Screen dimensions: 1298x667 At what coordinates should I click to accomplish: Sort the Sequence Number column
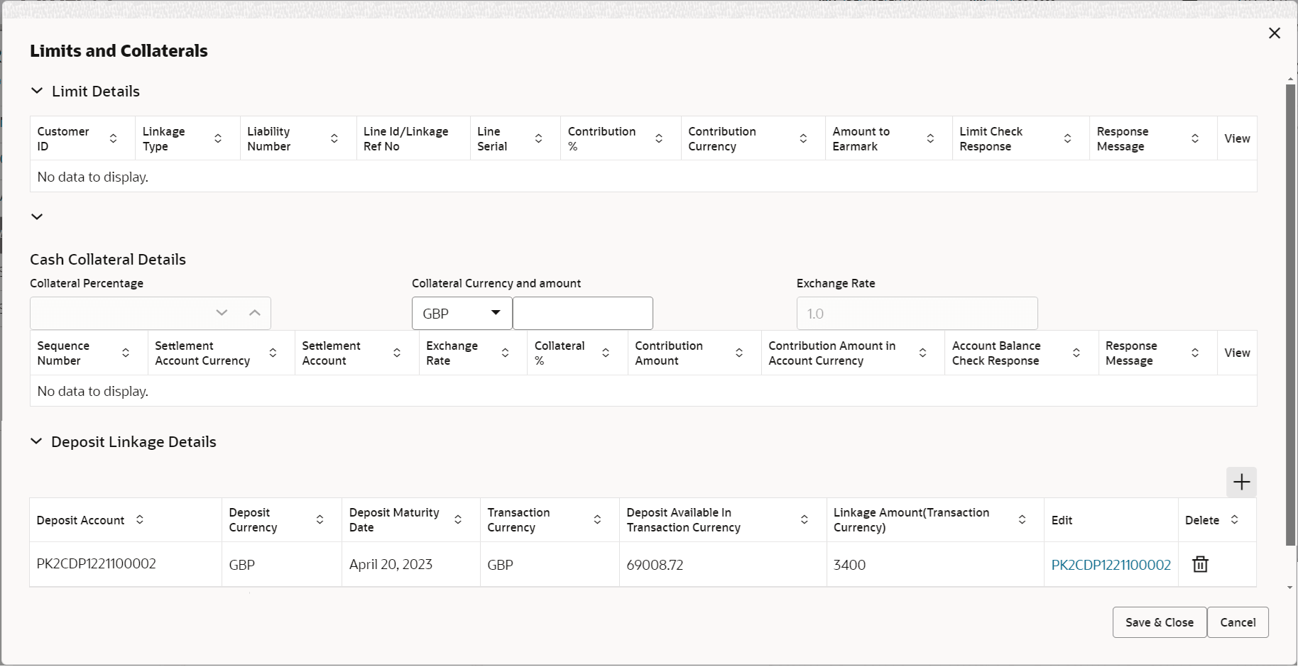(x=126, y=353)
